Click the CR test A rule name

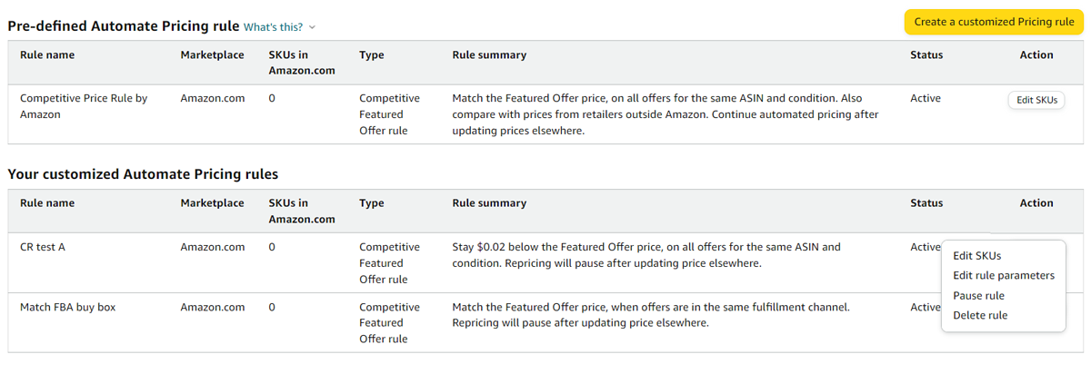(x=43, y=247)
